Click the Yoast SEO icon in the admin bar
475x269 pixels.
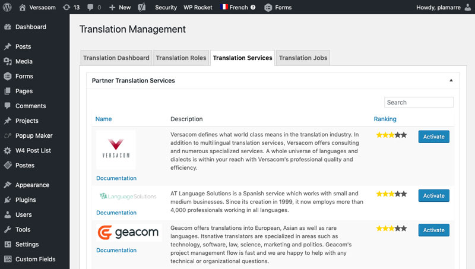142,7
